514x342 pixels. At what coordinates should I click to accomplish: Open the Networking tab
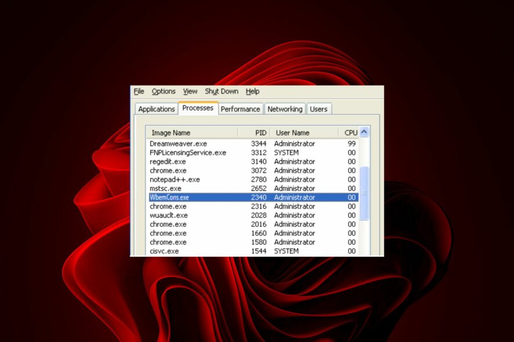click(285, 109)
